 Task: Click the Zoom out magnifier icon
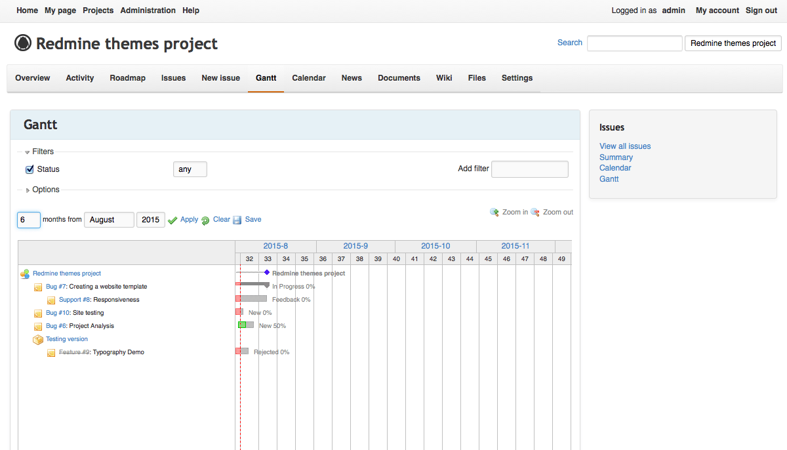click(535, 213)
